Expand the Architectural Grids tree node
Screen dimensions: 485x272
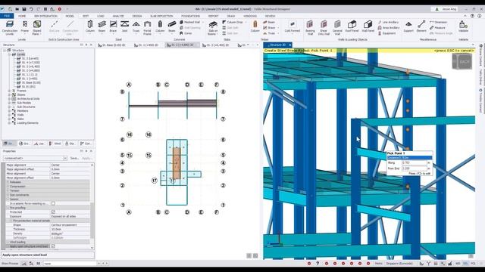pos(9,99)
